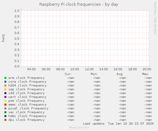Screen dimensions: 158x131
Task: Click the isp clock Max '-nan' value
Action: [x=148, y=89]
